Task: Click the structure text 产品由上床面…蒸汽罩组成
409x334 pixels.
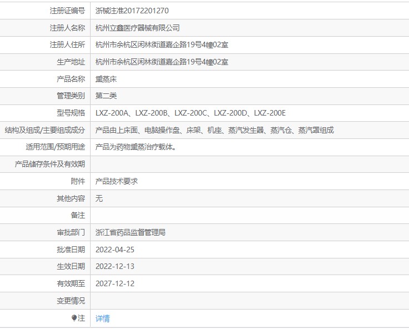Action: coord(215,130)
